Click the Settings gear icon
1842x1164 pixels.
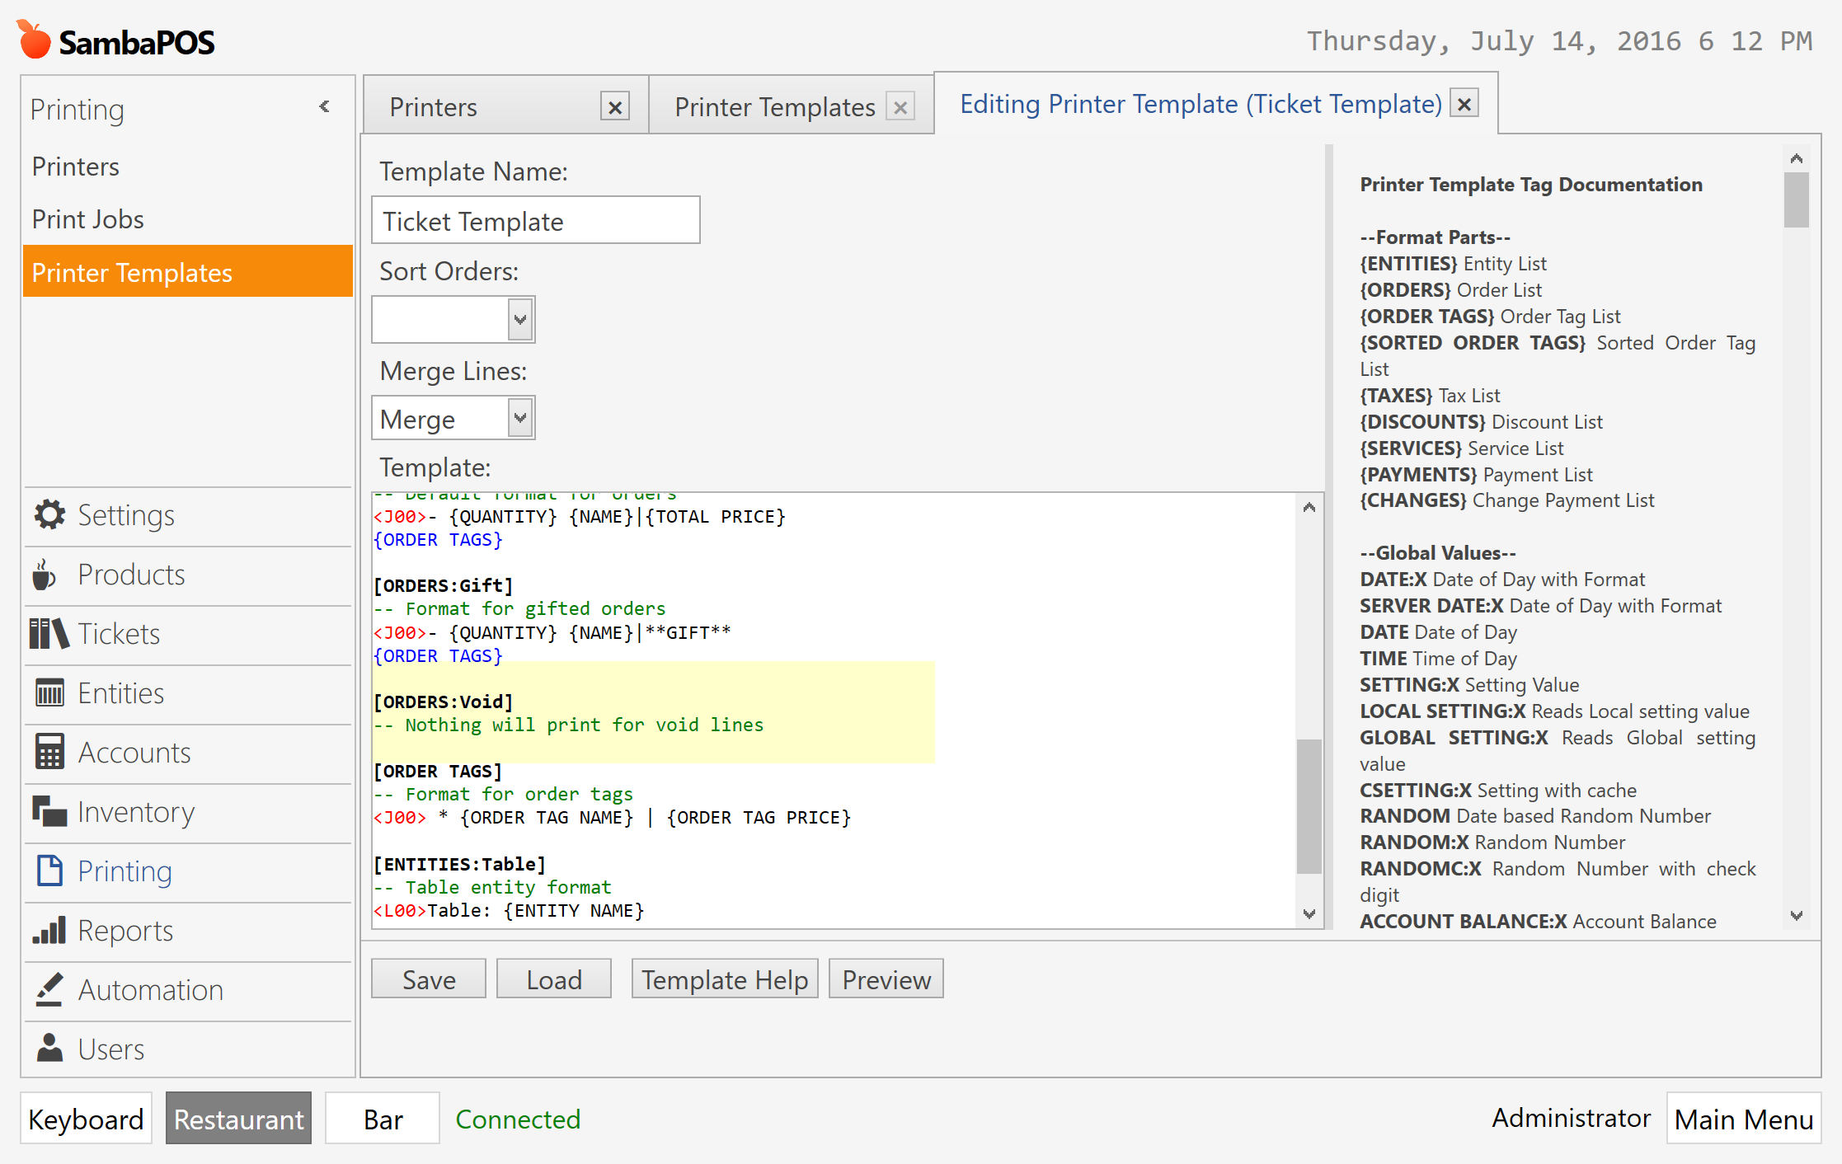[x=49, y=514]
